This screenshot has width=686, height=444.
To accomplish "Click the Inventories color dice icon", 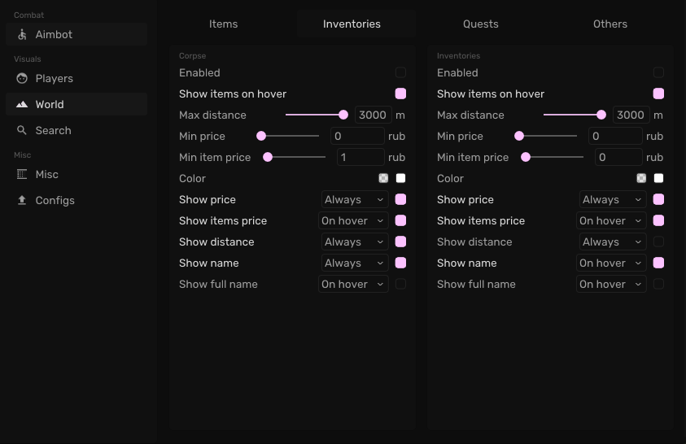I will [x=641, y=178].
